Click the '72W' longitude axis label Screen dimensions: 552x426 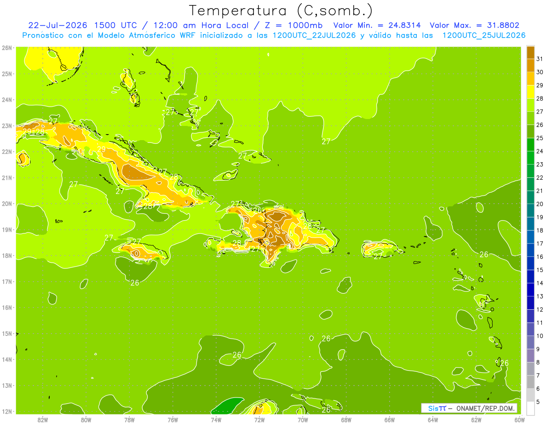click(x=259, y=420)
